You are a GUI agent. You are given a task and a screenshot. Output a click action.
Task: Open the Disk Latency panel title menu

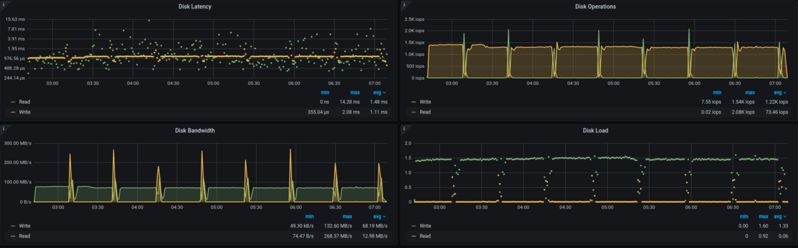[x=195, y=7]
